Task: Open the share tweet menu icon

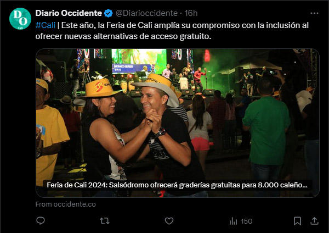Action: [x=314, y=221]
